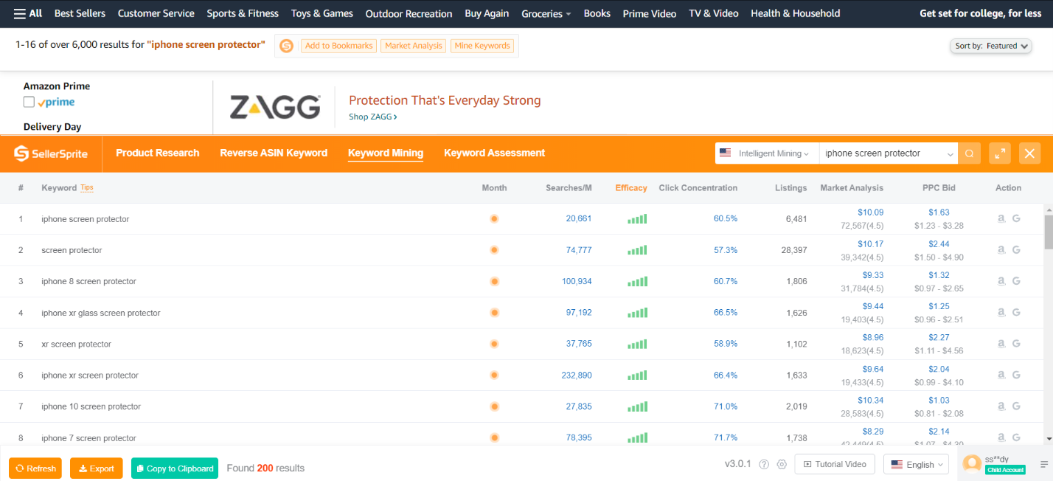Open Customer Service in Amazon nav
1053x481 pixels.
[156, 13]
